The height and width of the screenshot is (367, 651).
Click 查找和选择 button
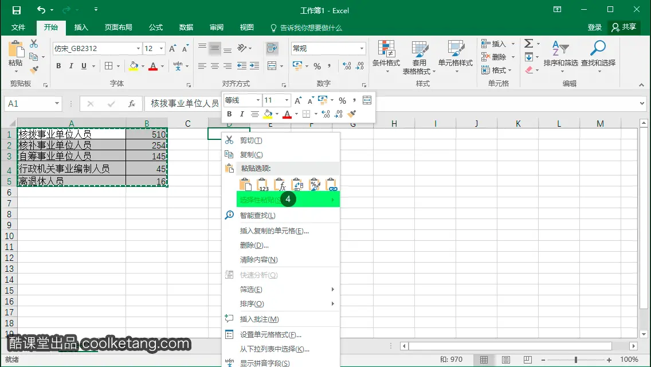pyautogui.click(x=598, y=57)
